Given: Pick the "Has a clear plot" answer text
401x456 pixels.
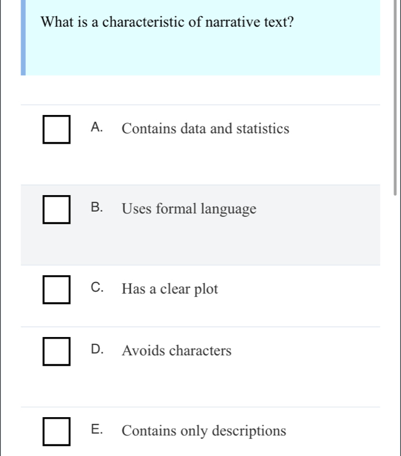Looking at the screenshot, I should pos(170,290).
